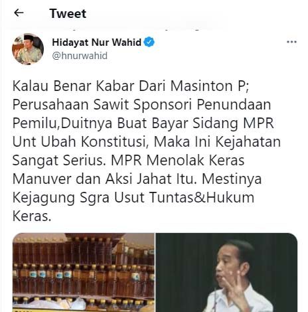Open the three-dot more options menu
308x312 pixels.
(x=291, y=42)
